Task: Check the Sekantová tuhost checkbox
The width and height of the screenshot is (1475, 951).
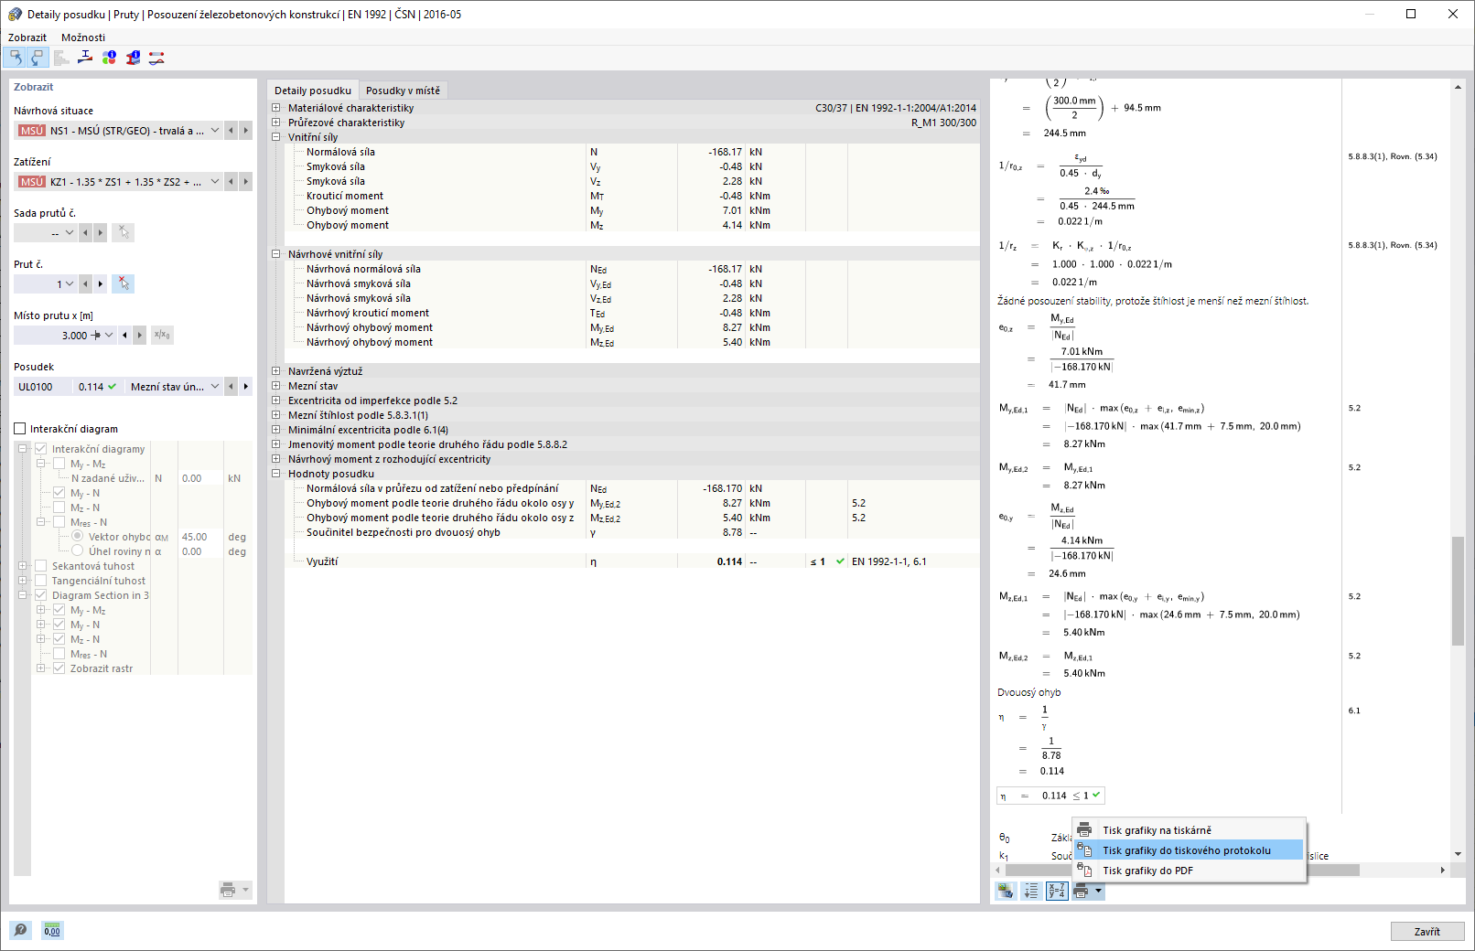Action: click(40, 566)
